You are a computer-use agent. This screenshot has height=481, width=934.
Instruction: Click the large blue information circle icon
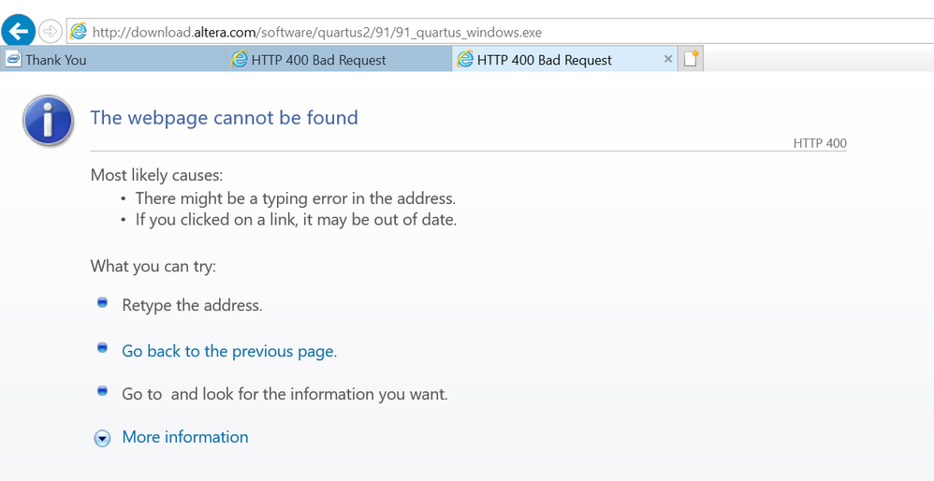click(48, 121)
